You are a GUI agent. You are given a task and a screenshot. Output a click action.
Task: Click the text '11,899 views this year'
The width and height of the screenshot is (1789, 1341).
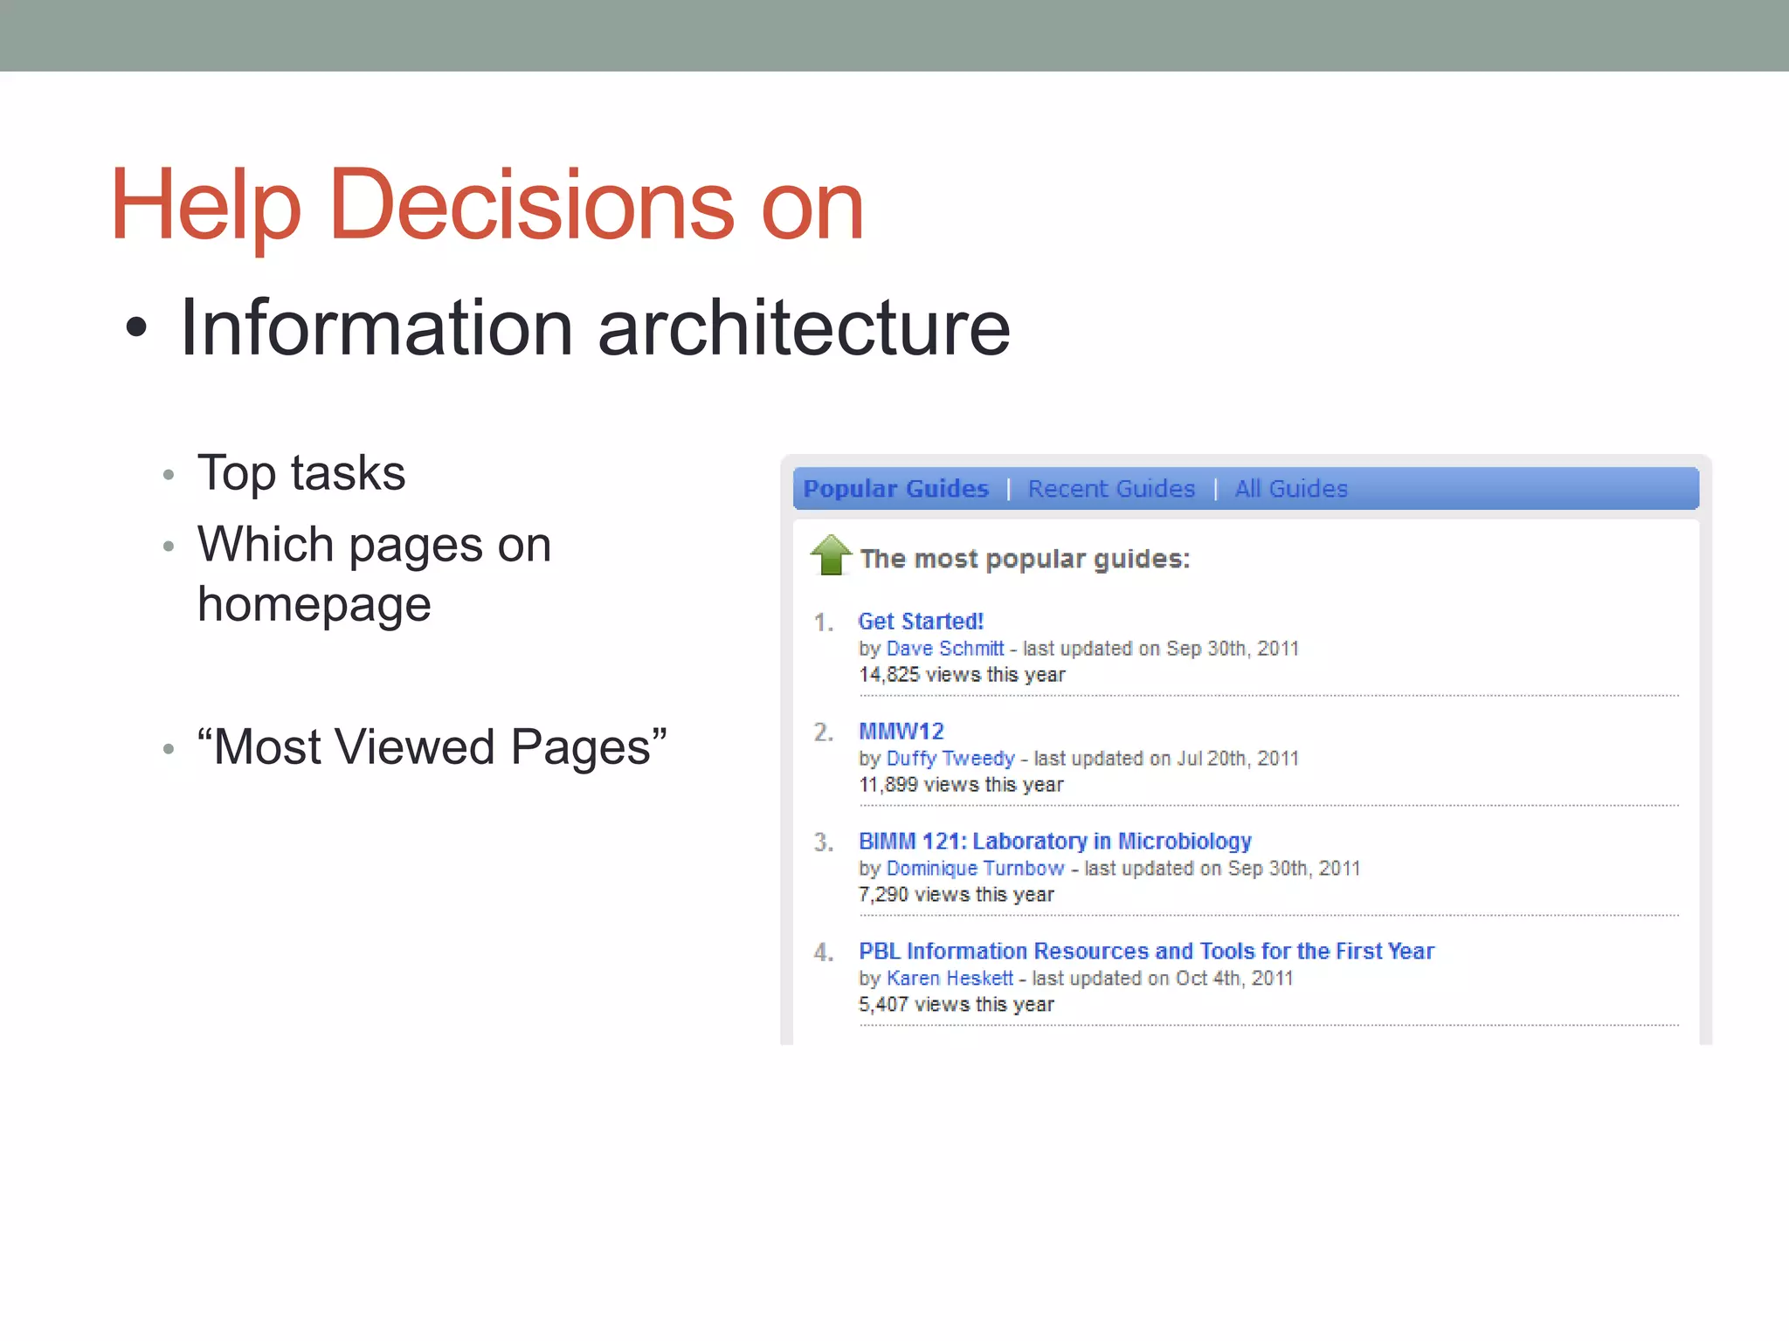961,785
